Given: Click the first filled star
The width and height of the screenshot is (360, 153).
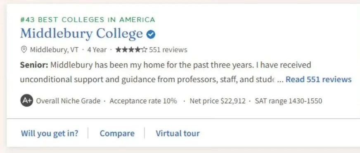Looking at the screenshot, I should click(x=118, y=49).
